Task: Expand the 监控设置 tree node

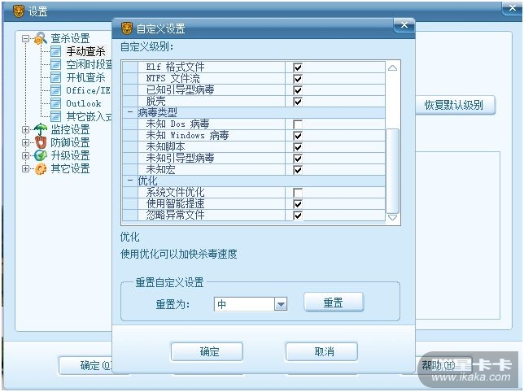Action: (26, 129)
